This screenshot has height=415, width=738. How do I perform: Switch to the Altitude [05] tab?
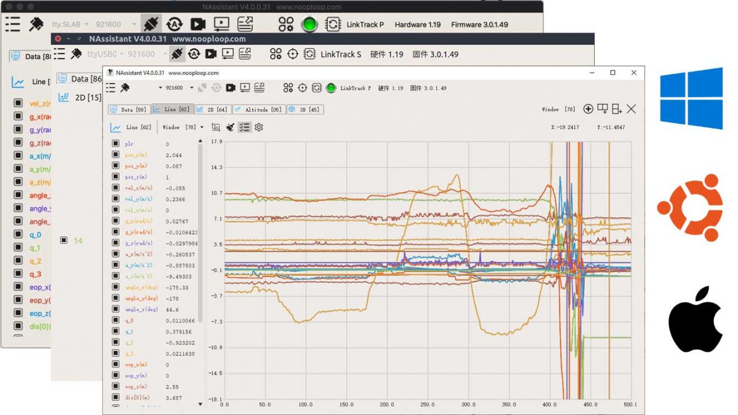click(x=258, y=109)
